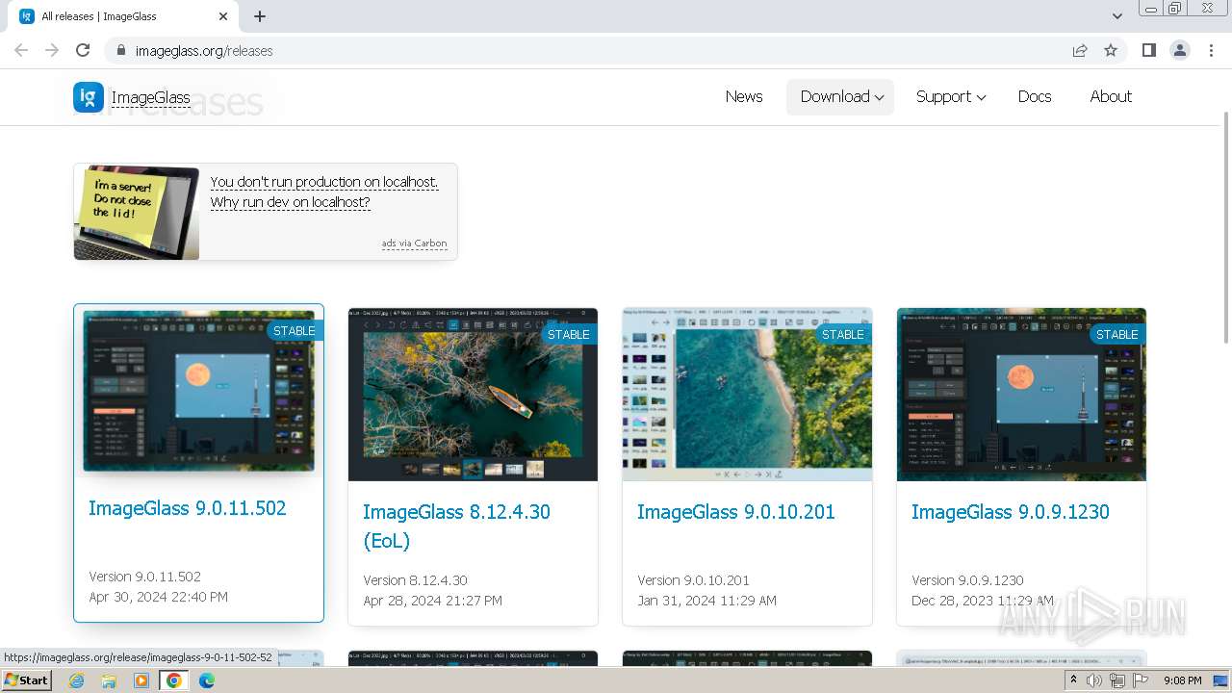Expand the Download dropdown menu
Image resolution: width=1232 pixels, height=693 pixels.
click(840, 96)
